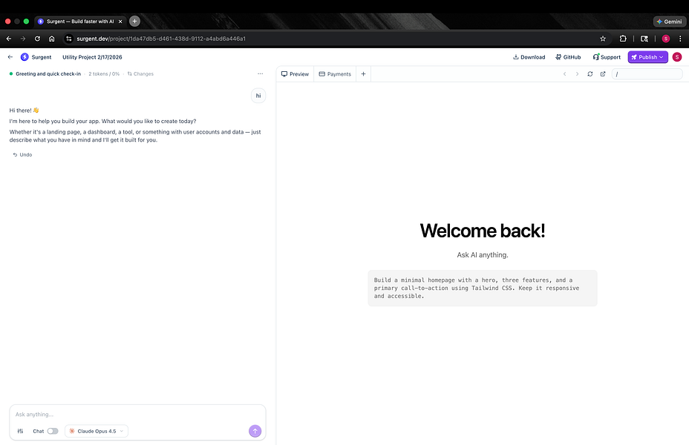Toggle the Chat mode switch
689x445 pixels.
53,431
